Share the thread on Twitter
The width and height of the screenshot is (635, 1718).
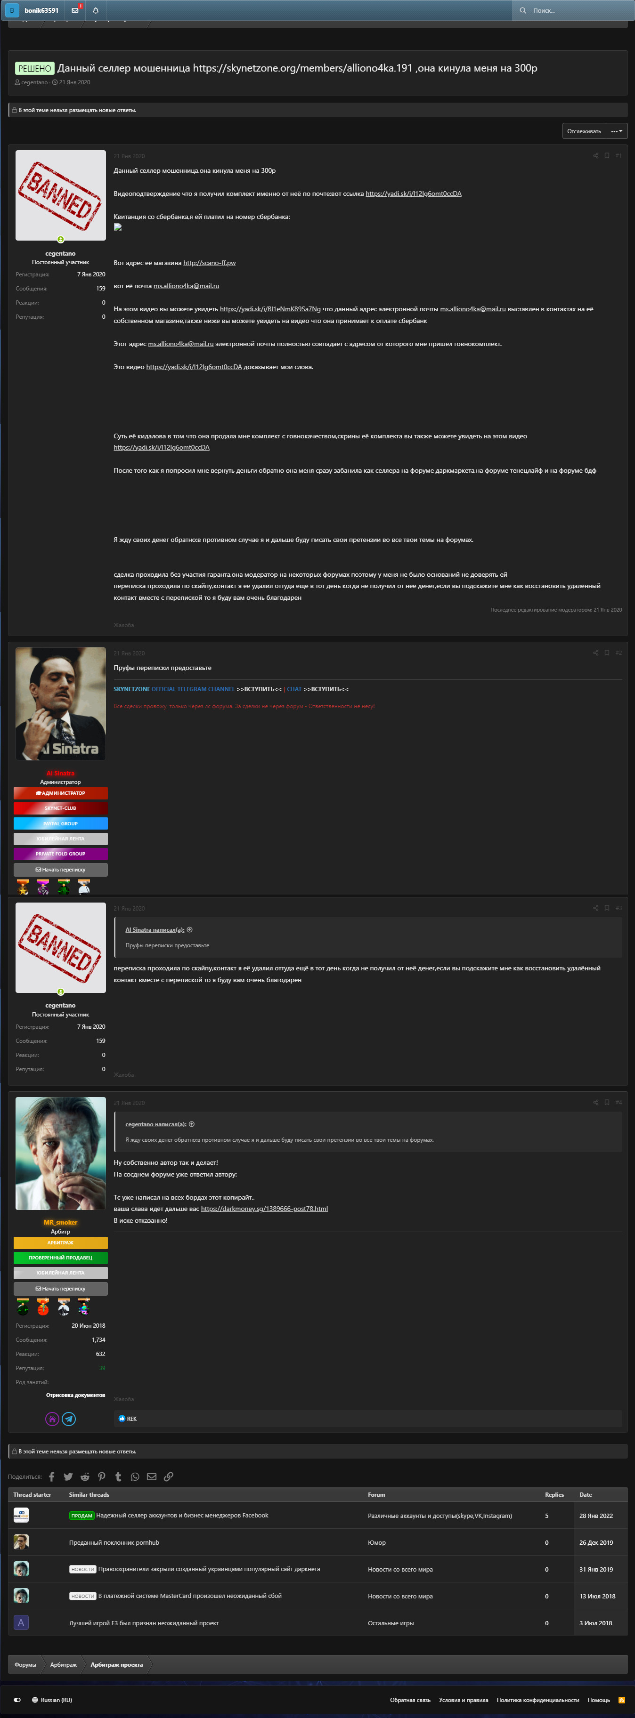click(68, 1476)
